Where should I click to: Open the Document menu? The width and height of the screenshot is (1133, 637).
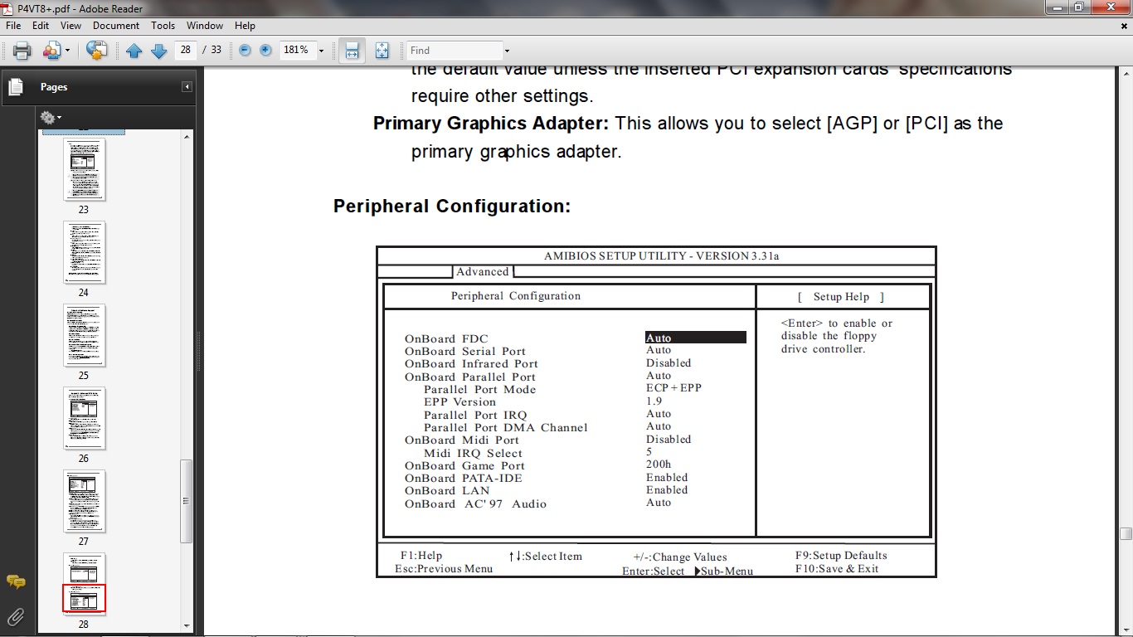point(116,26)
